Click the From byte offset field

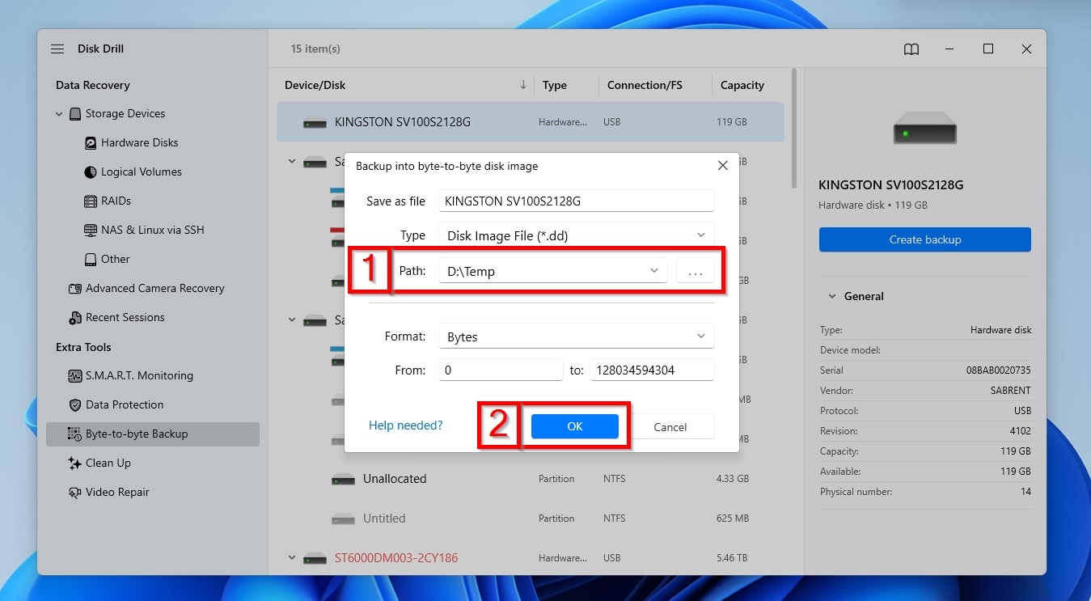coord(501,370)
